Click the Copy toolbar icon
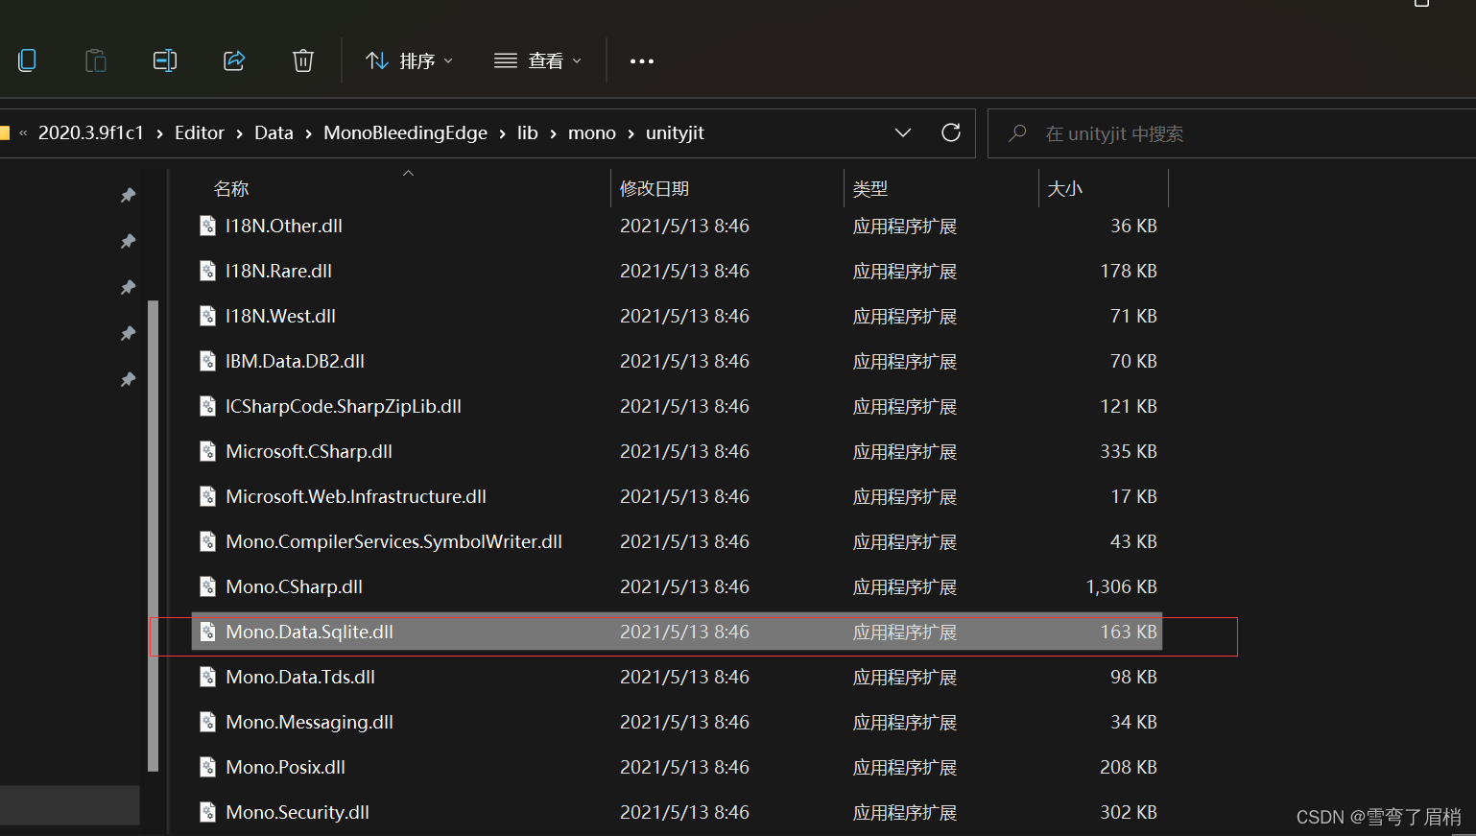The height and width of the screenshot is (836, 1476). coord(27,60)
